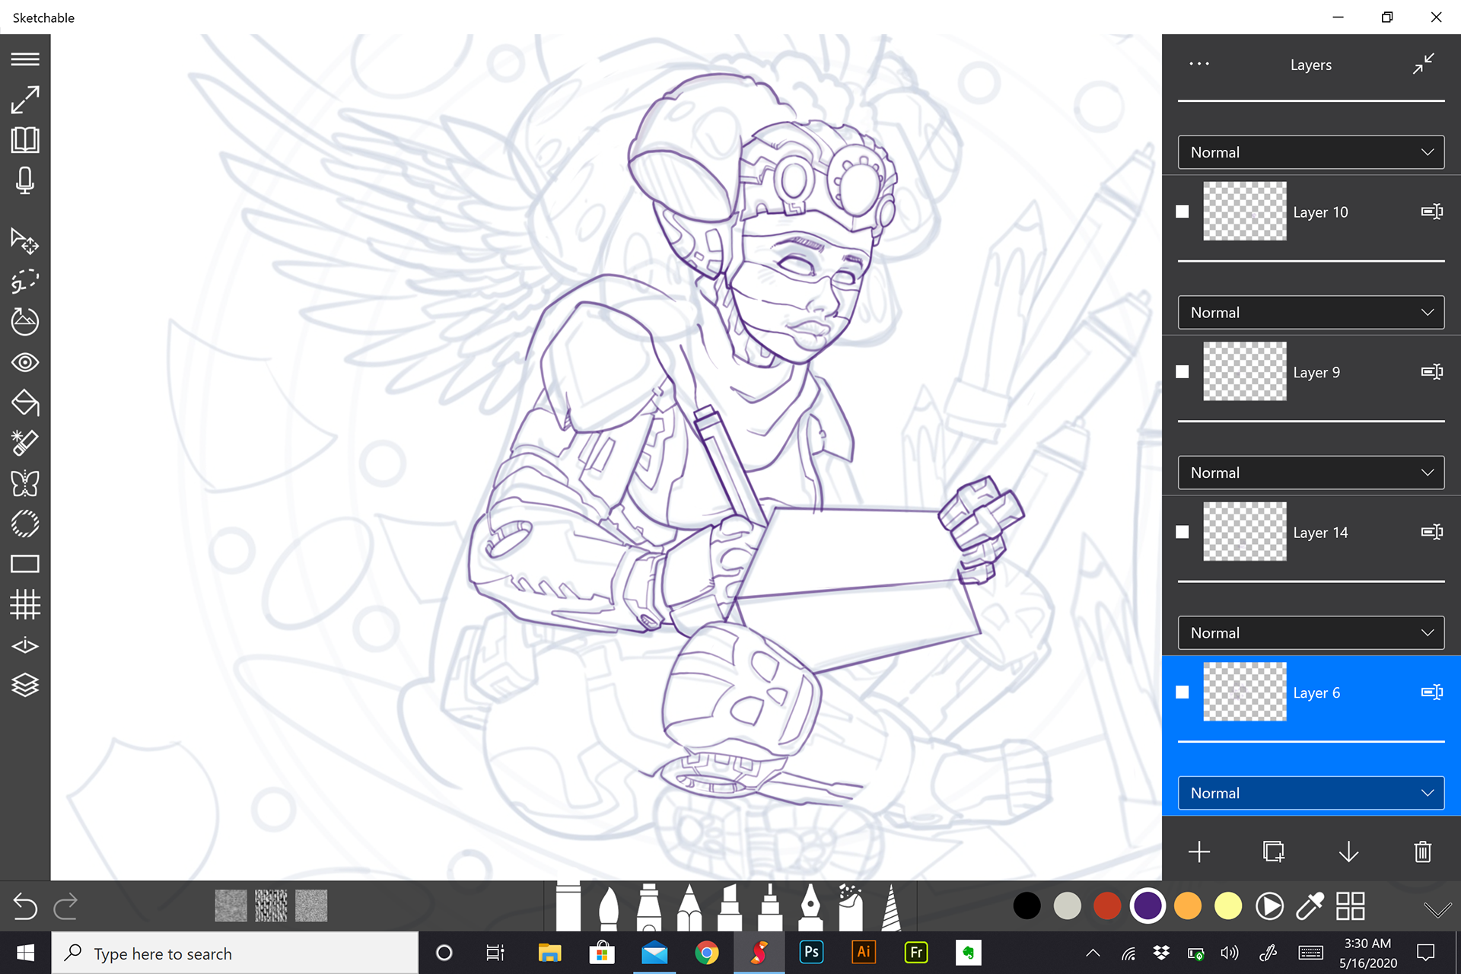Select the transform move tool
Screen dimensions: 1461x974
[x=25, y=241]
